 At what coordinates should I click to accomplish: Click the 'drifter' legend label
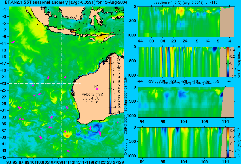coord(97,87)
